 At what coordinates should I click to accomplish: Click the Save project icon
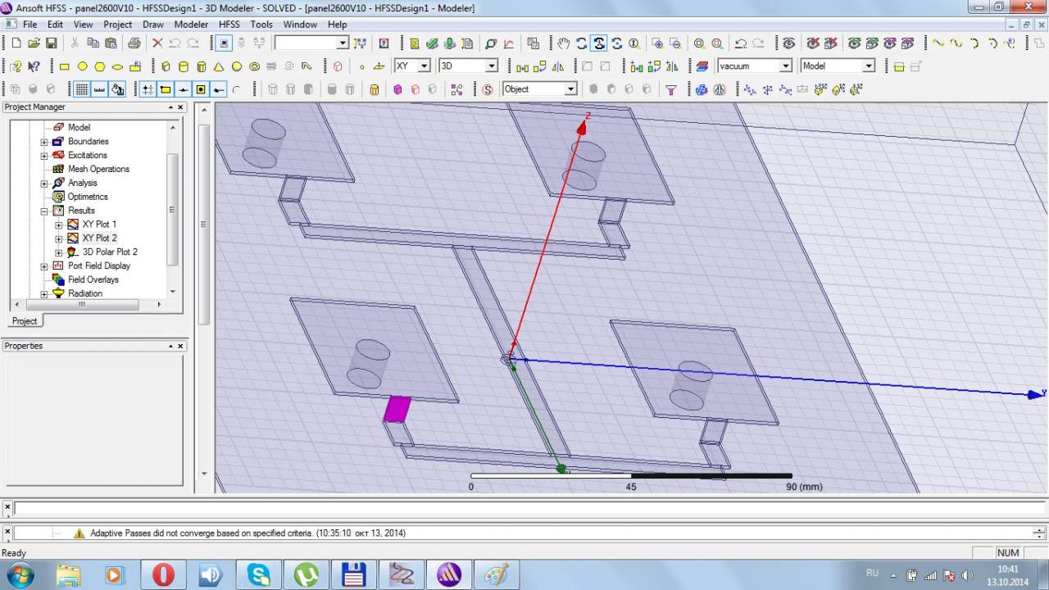click(51, 43)
